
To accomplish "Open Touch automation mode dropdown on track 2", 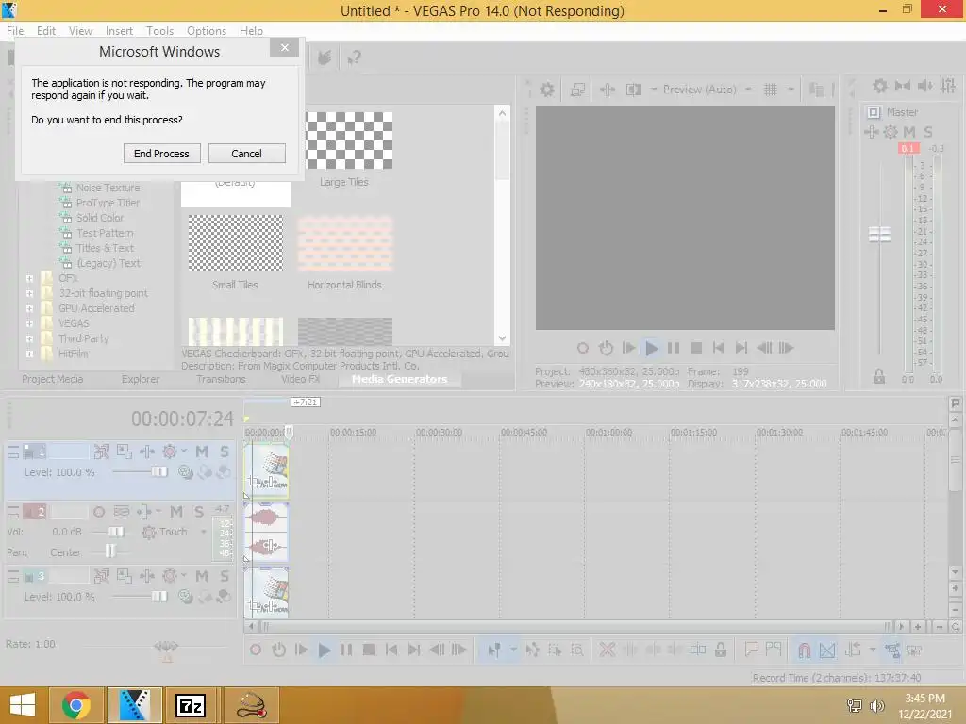I will click(x=203, y=532).
